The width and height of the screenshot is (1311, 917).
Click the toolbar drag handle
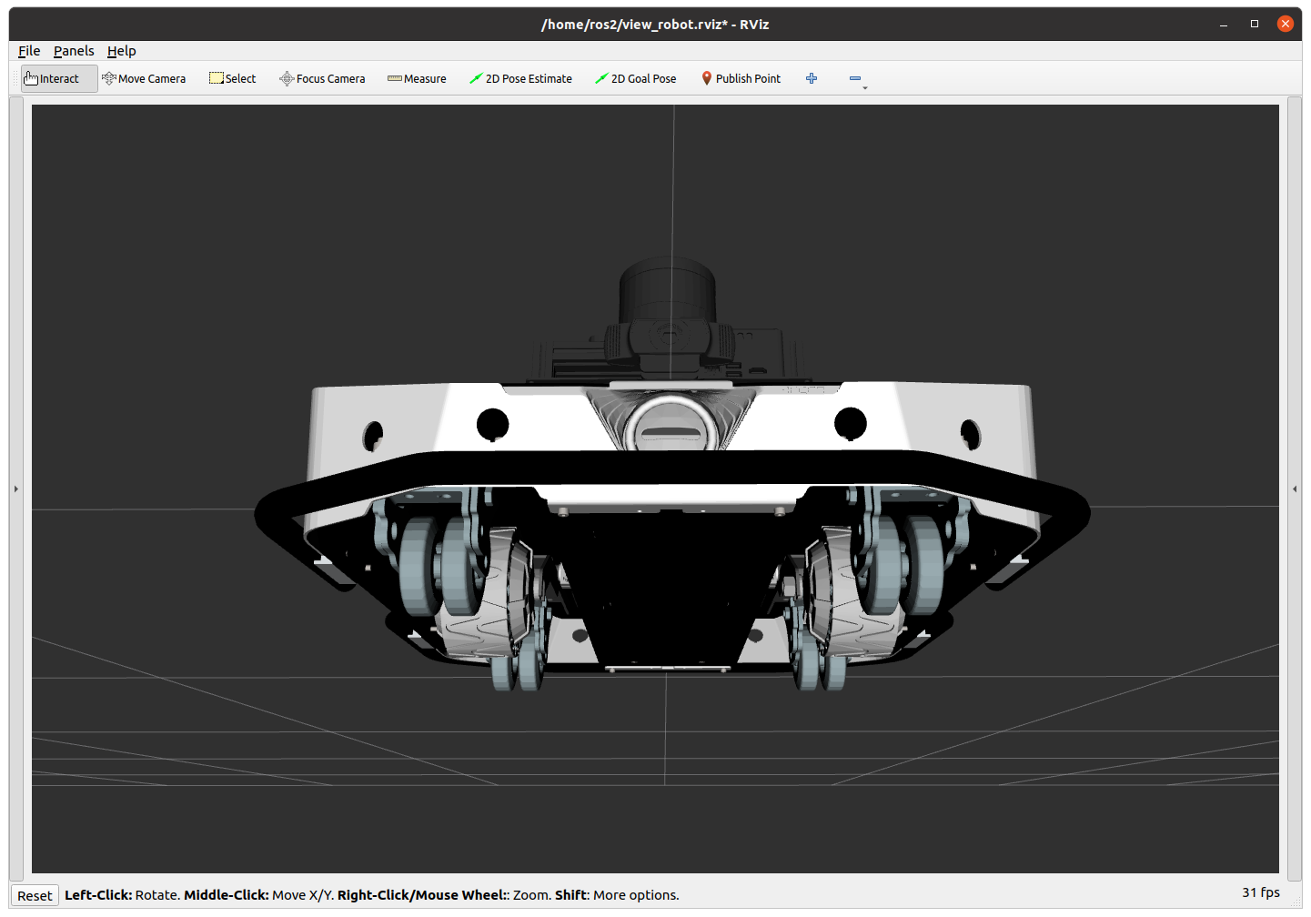click(x=16, y=79)
